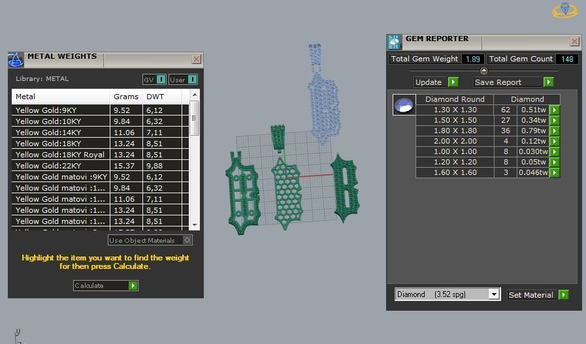Click the Set Material button
This screenshot has width=586, height=344.
(532, 294)
